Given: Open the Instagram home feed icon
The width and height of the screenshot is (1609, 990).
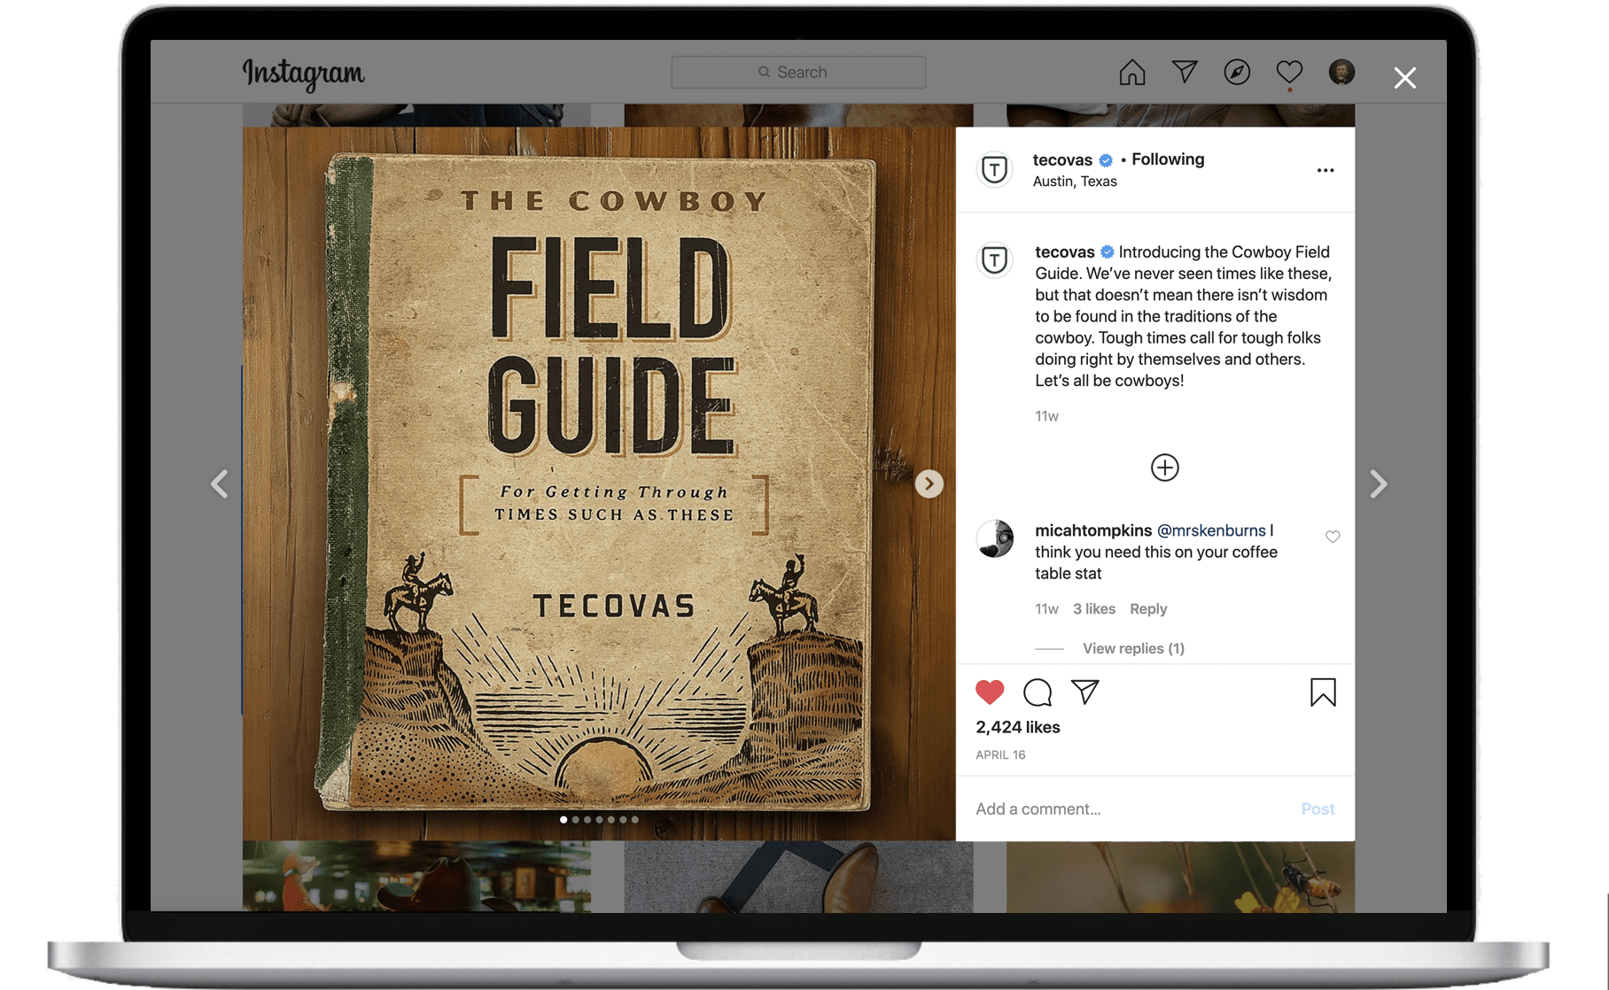Looking at the screenshot, I should 1131,72.
